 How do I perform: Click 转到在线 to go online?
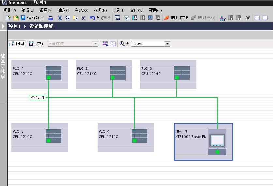click(x=176, y=18)
